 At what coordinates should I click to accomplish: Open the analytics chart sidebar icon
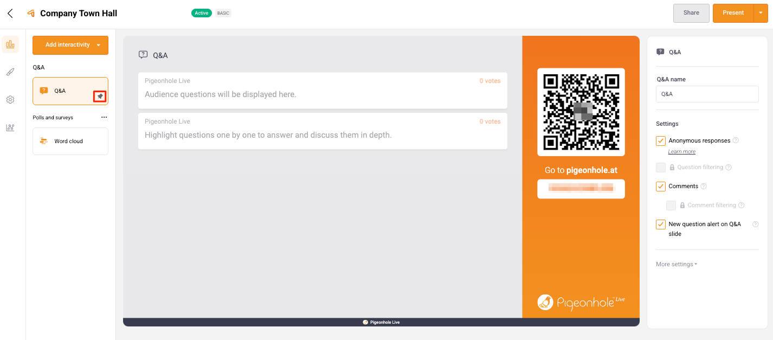[10, 127]
